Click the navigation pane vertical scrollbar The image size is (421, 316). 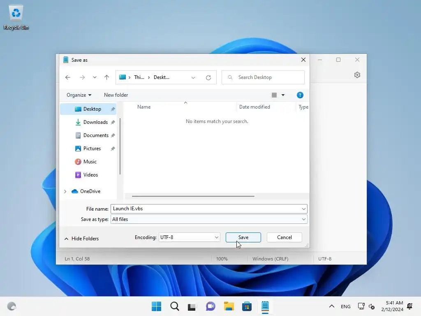120,146
